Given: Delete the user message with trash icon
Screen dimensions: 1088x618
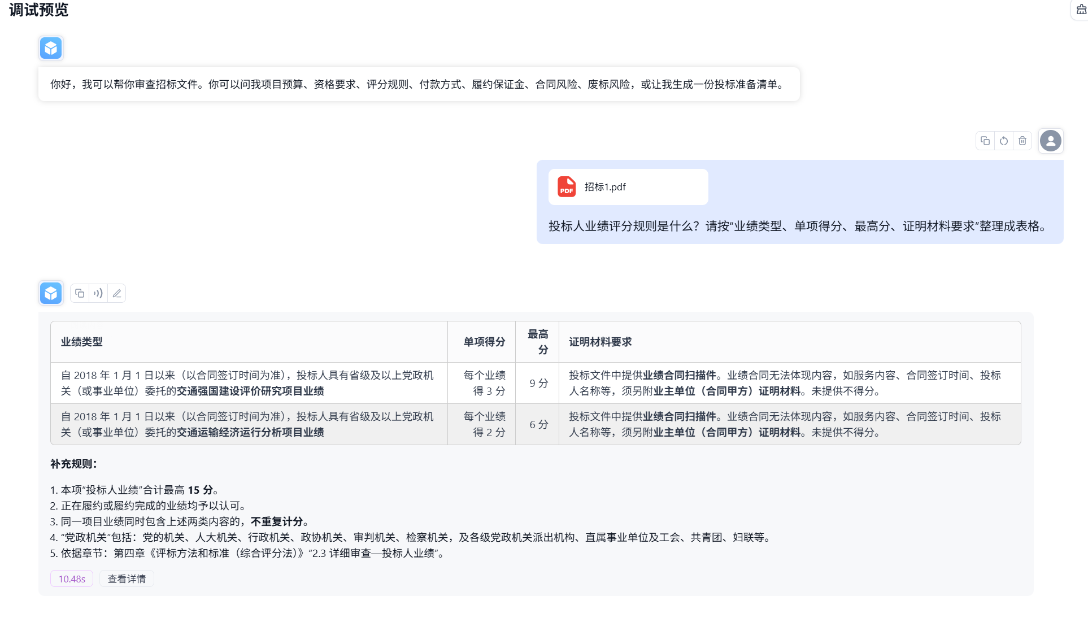Looking at the screenshot, I should pyautogui.click(x=1022, y=141).
